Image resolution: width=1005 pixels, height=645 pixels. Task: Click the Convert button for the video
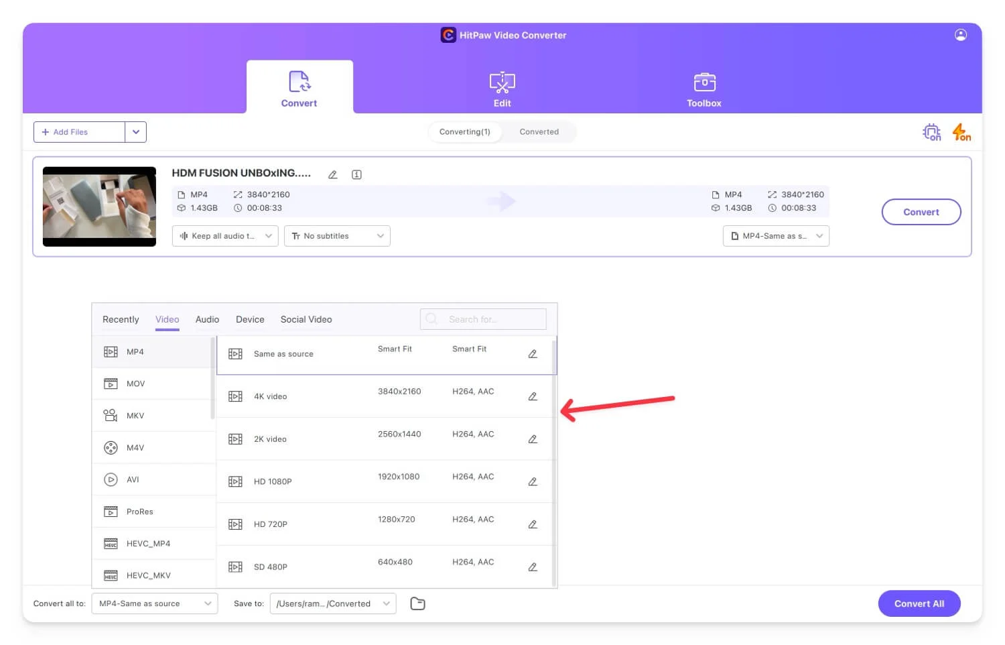tap(921, 212)
